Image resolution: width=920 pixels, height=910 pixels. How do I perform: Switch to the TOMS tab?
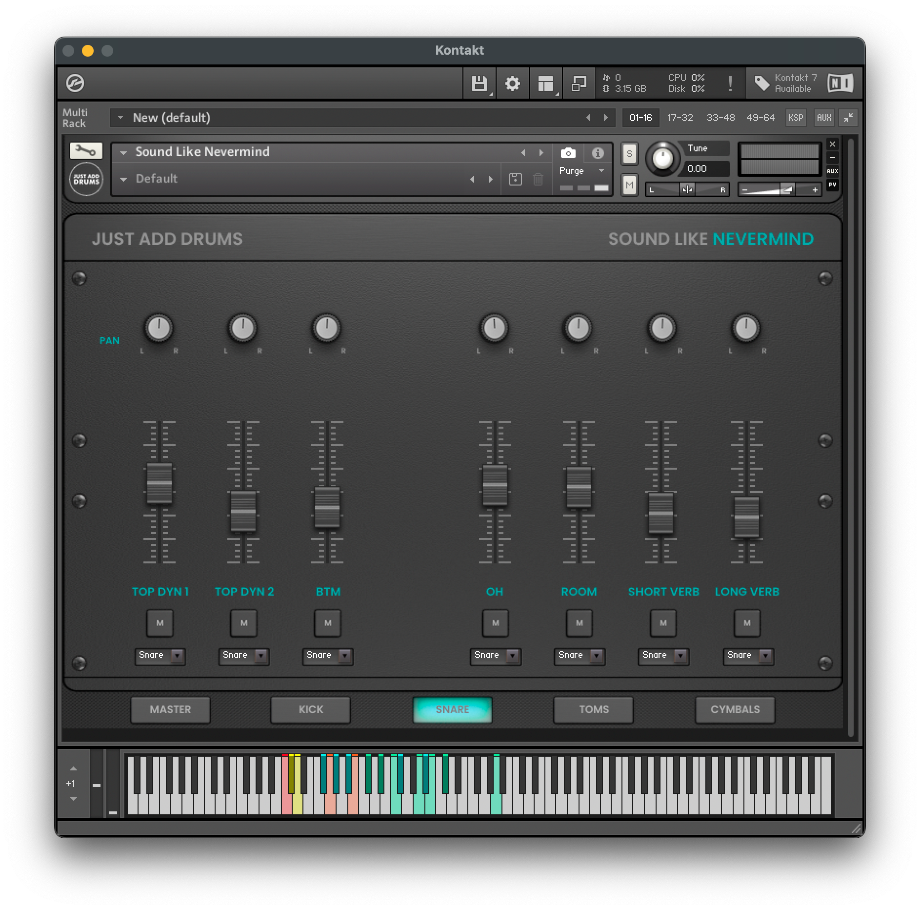pos(594,709)
